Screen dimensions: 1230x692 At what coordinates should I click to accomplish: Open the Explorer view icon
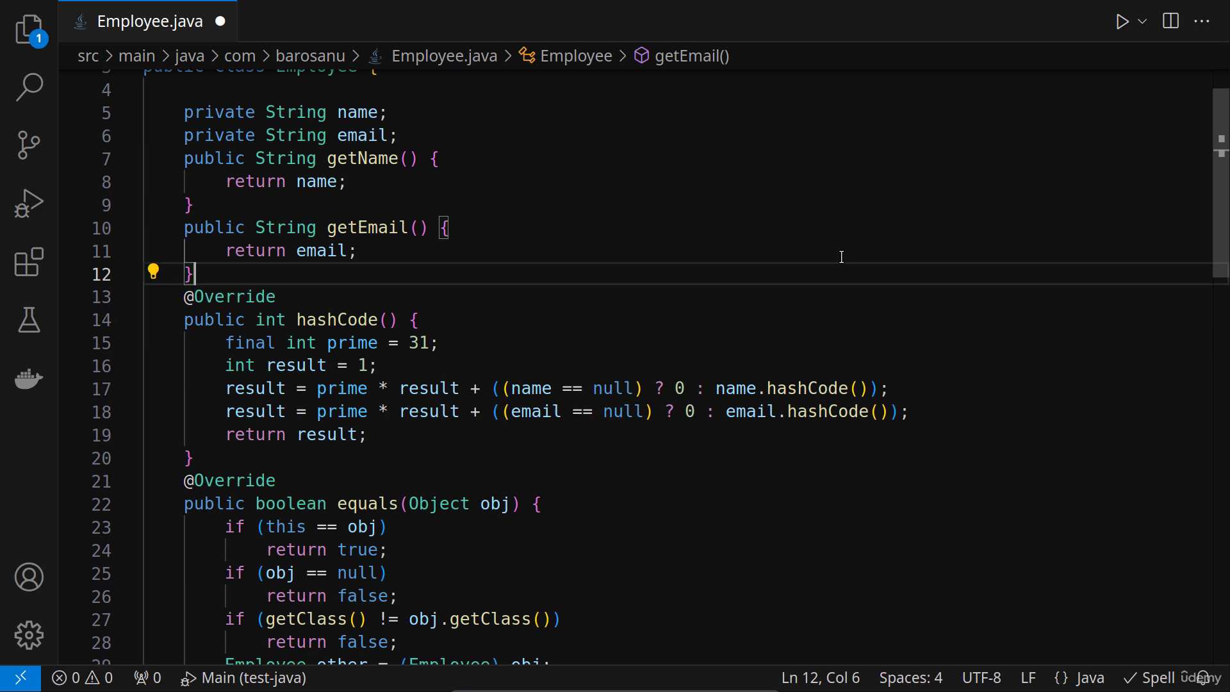(x=29, y=29)
